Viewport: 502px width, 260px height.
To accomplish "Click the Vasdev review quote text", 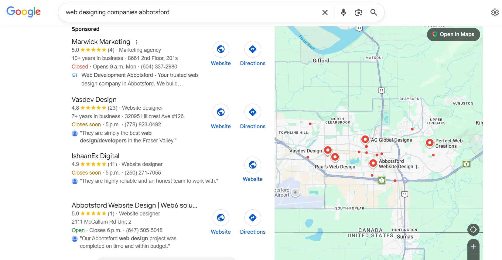I will coord(128,137).
